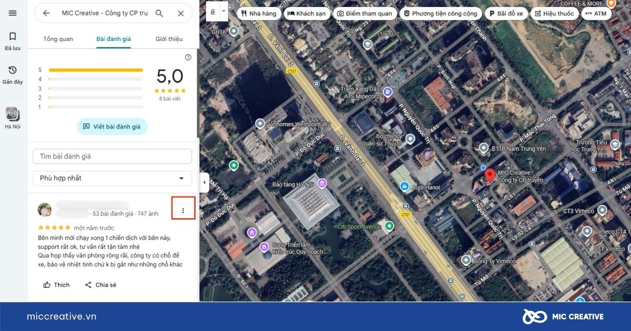
Task: Open the dropdown arrow beside the map's top-left button
Action: 225,11
